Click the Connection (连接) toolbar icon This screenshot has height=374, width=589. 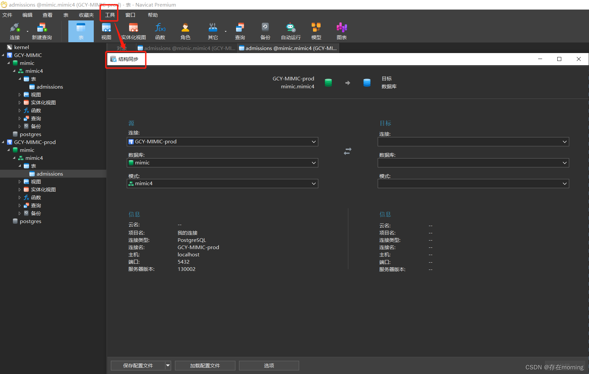pyautogui.click(x=15, y=31)
